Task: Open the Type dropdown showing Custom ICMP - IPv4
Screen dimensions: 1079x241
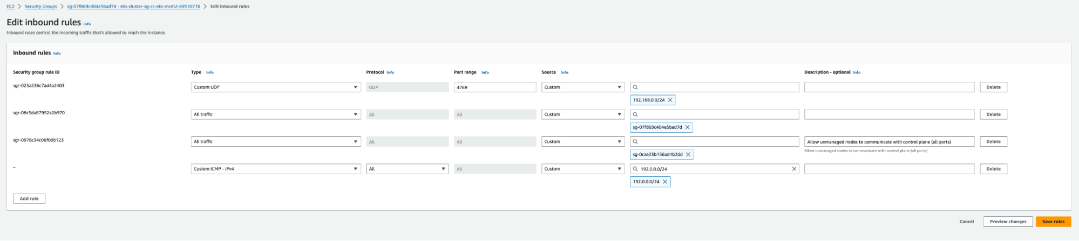Action: pyautogui.click(x=276, y=169)
